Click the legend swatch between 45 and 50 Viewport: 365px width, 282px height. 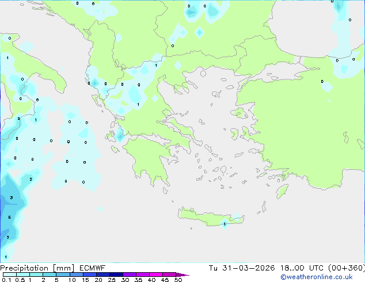click(169, 275)
